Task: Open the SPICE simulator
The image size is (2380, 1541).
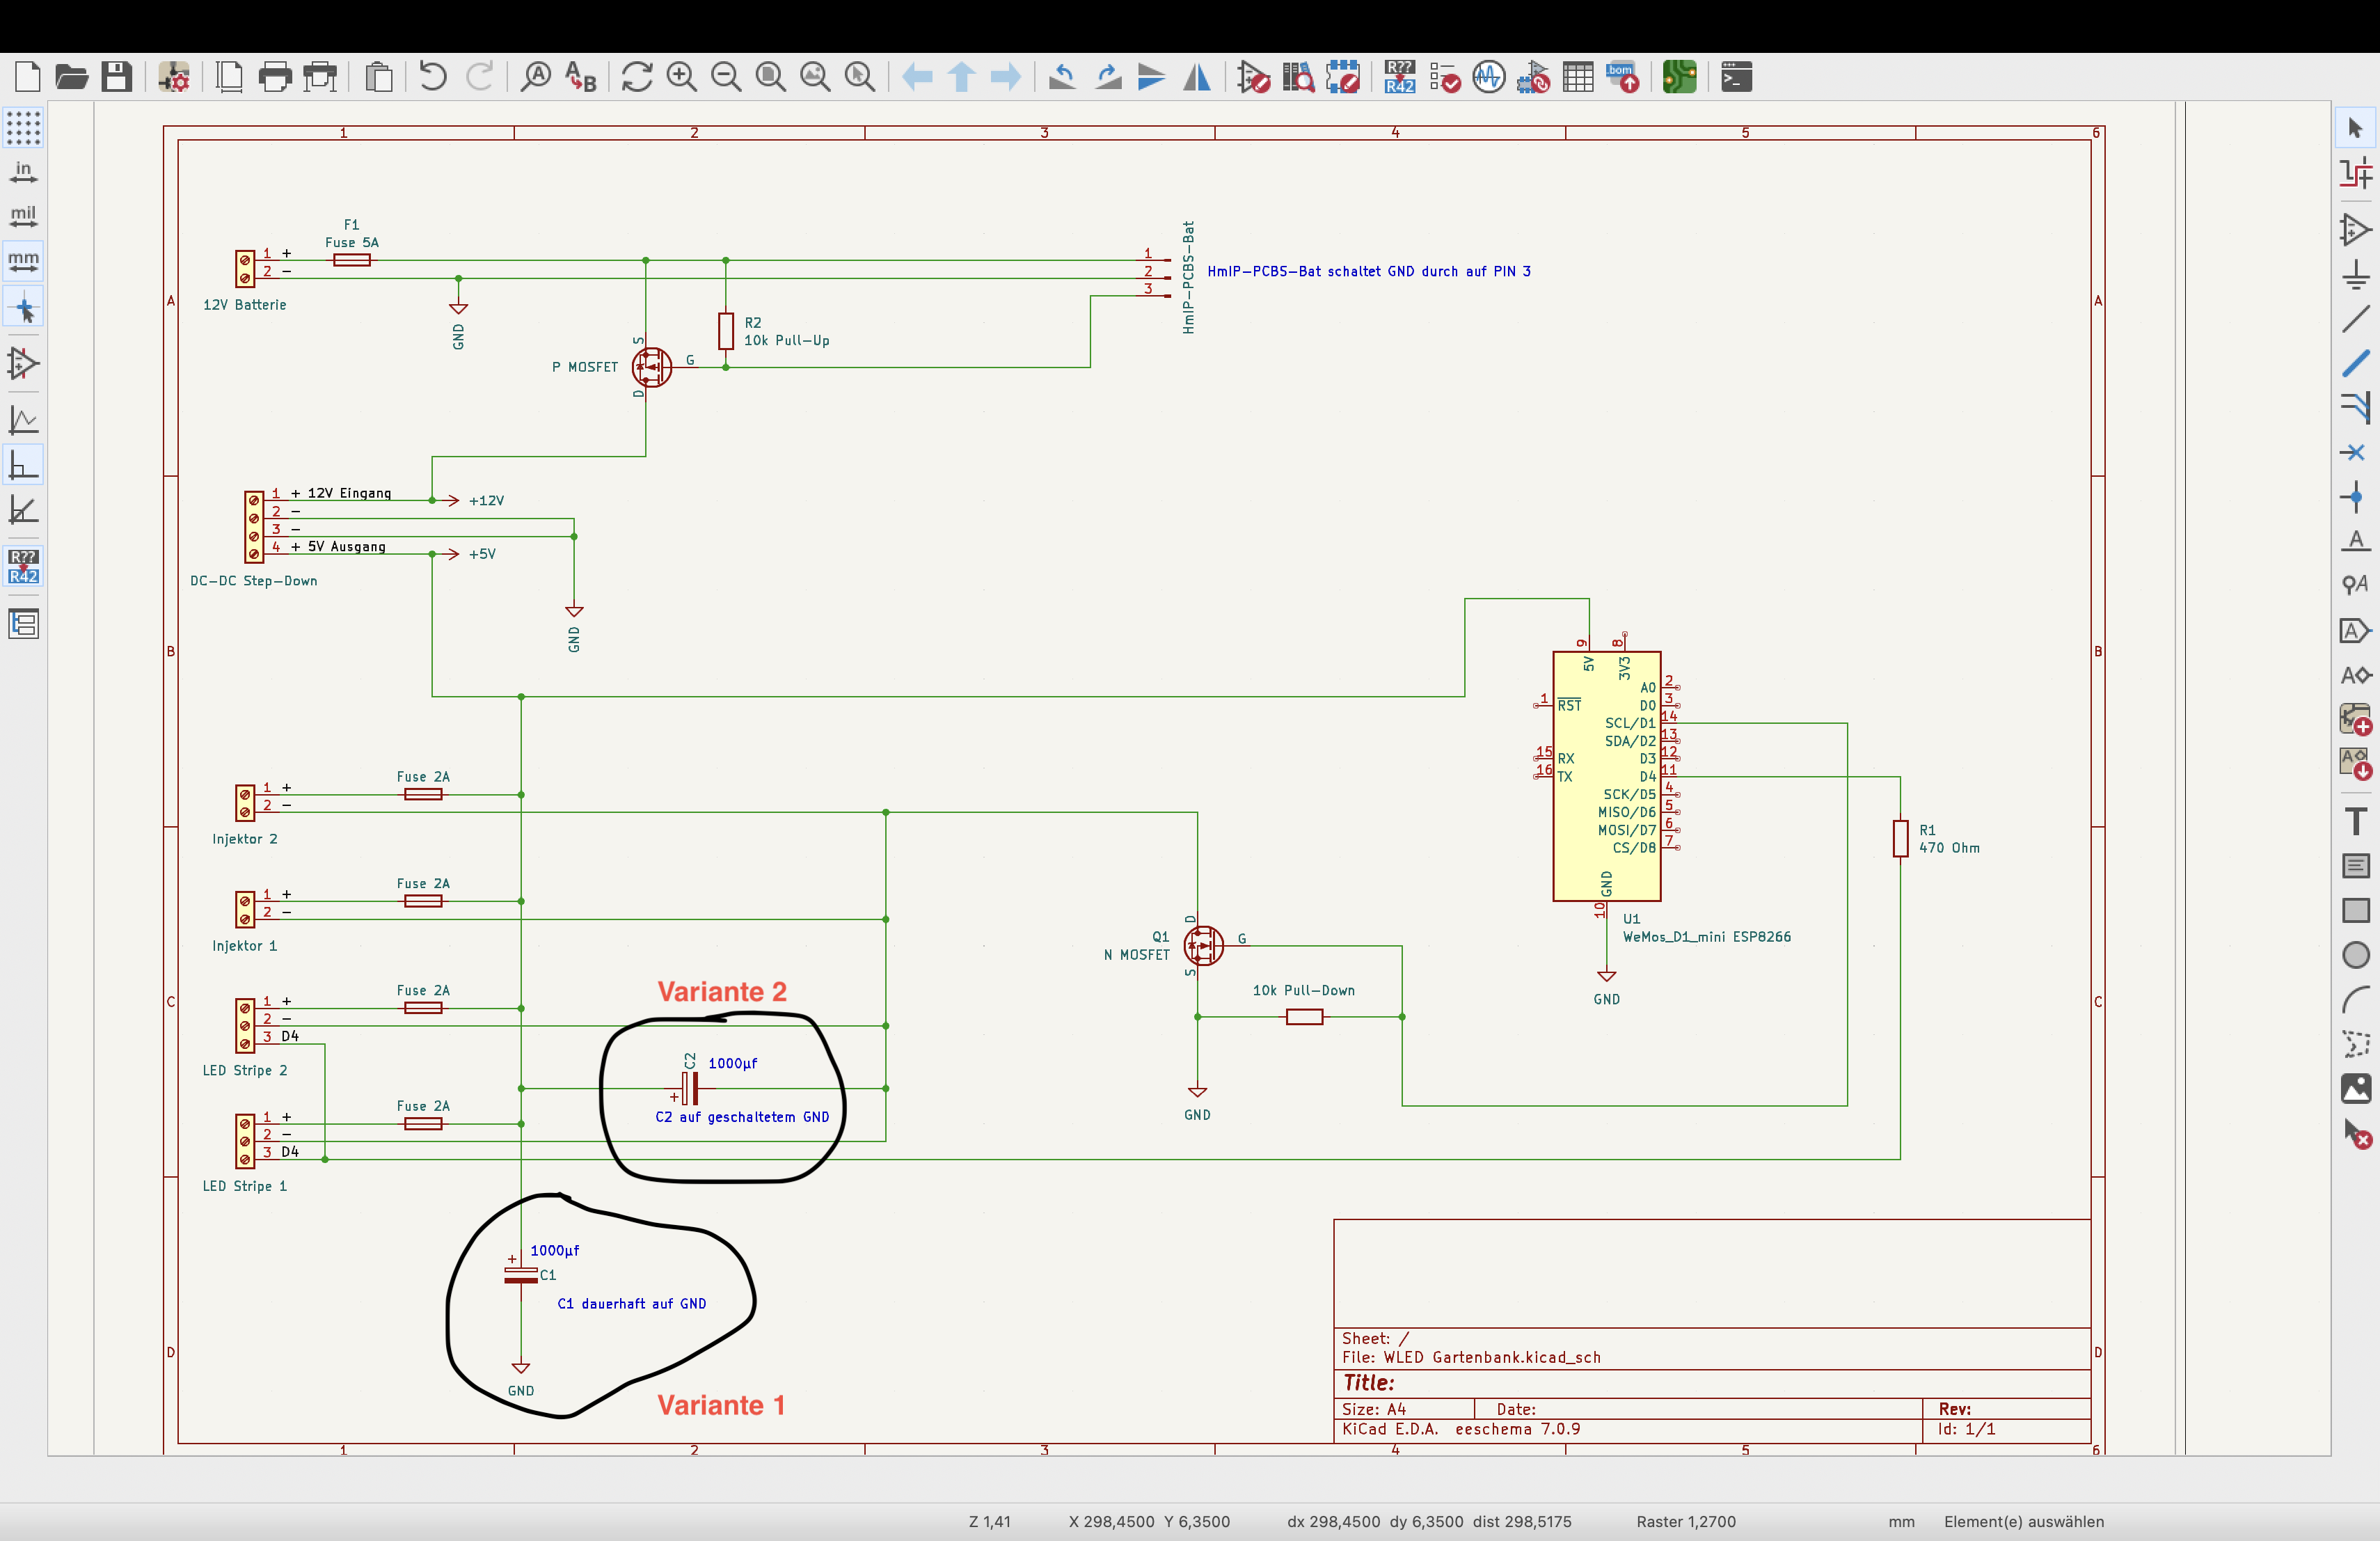Action: point(1489,77)
